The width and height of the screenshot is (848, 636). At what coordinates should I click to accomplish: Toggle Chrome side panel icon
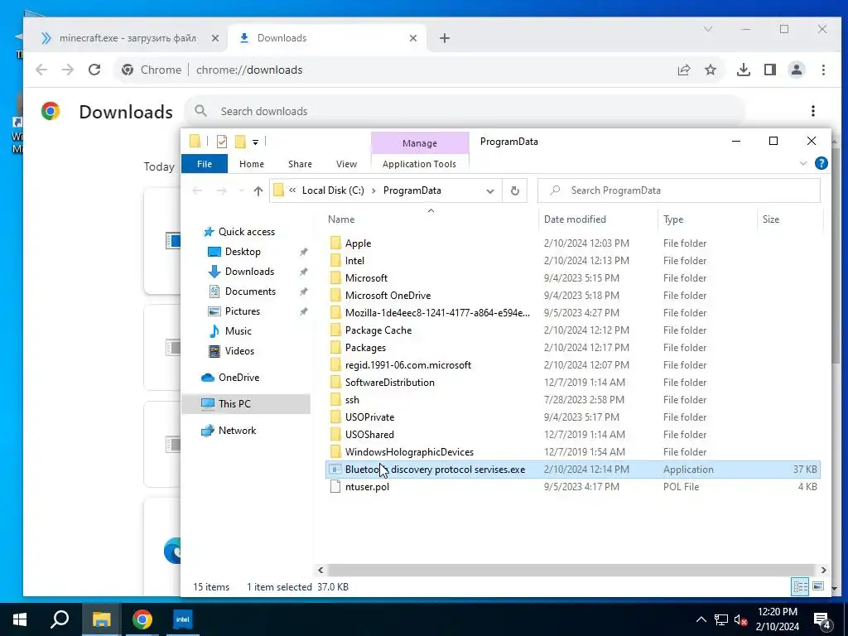769,70
